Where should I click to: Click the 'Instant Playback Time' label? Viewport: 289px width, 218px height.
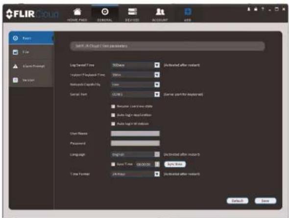pyautogui.click(x=88, y=75)
